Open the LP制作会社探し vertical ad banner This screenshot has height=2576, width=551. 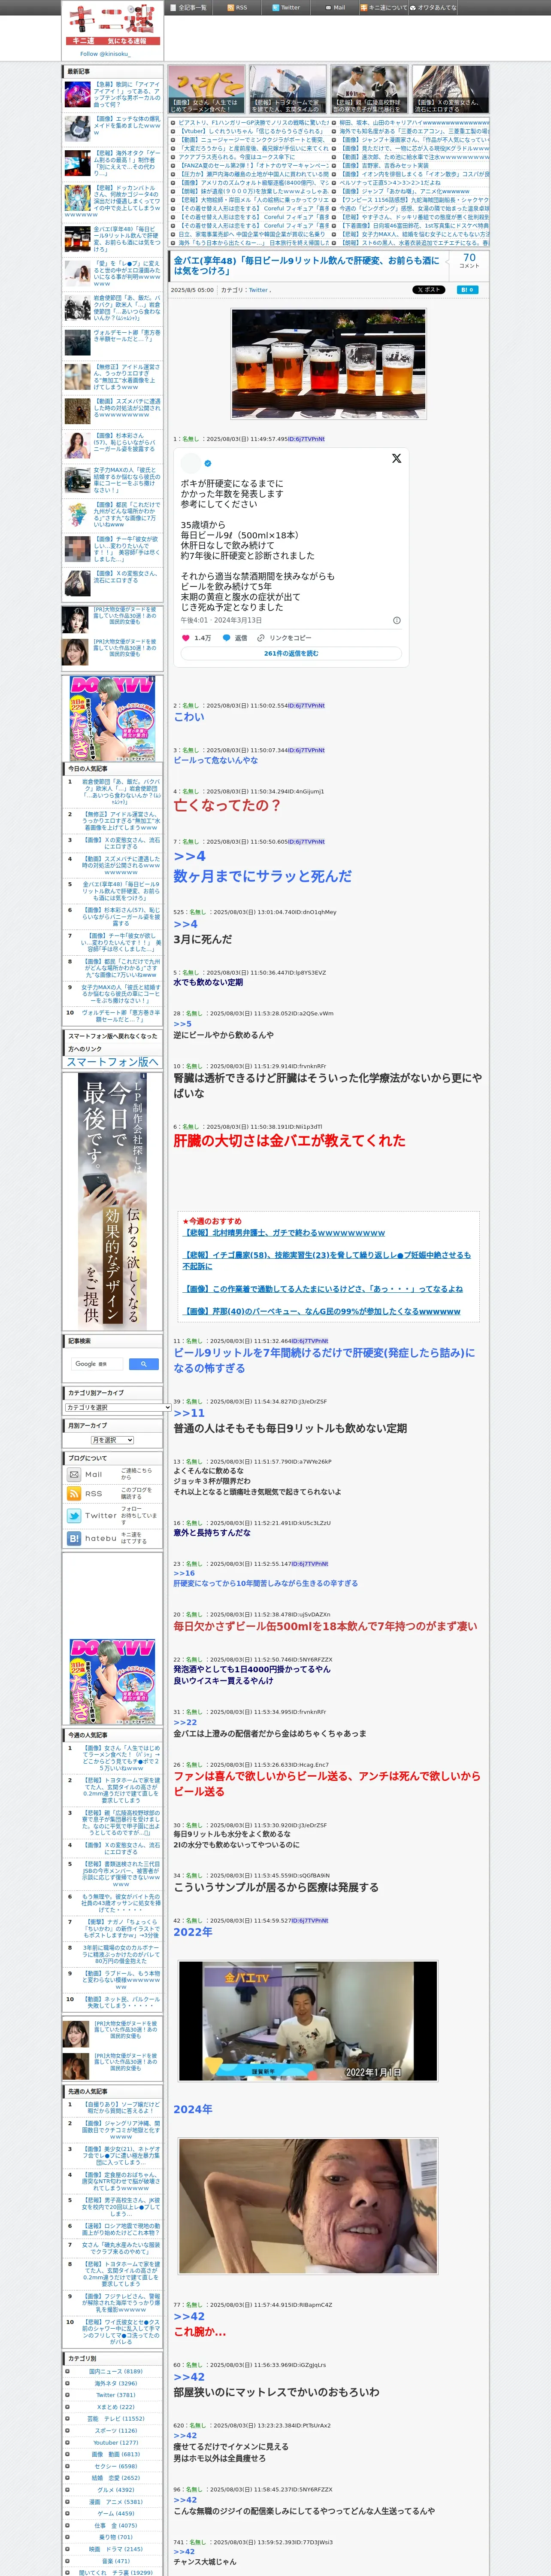[x=112, y=1200]
